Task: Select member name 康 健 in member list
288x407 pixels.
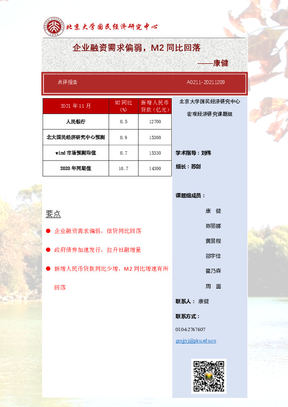Action: (213, 211)
